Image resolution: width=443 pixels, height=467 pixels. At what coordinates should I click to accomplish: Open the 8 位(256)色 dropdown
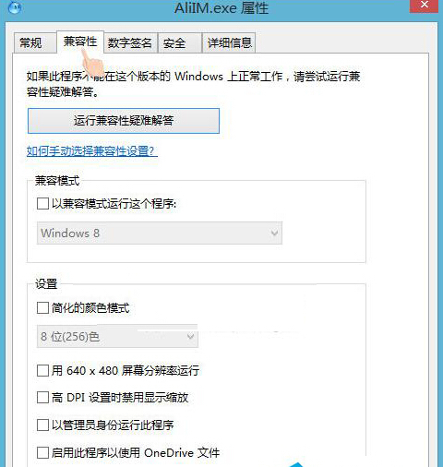(x=117, y=336)
